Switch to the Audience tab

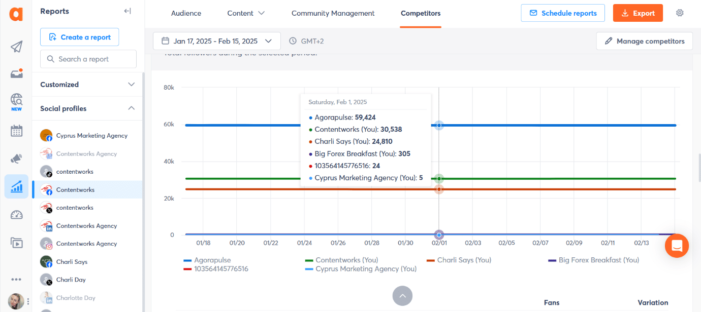click(x=186, y=13)
